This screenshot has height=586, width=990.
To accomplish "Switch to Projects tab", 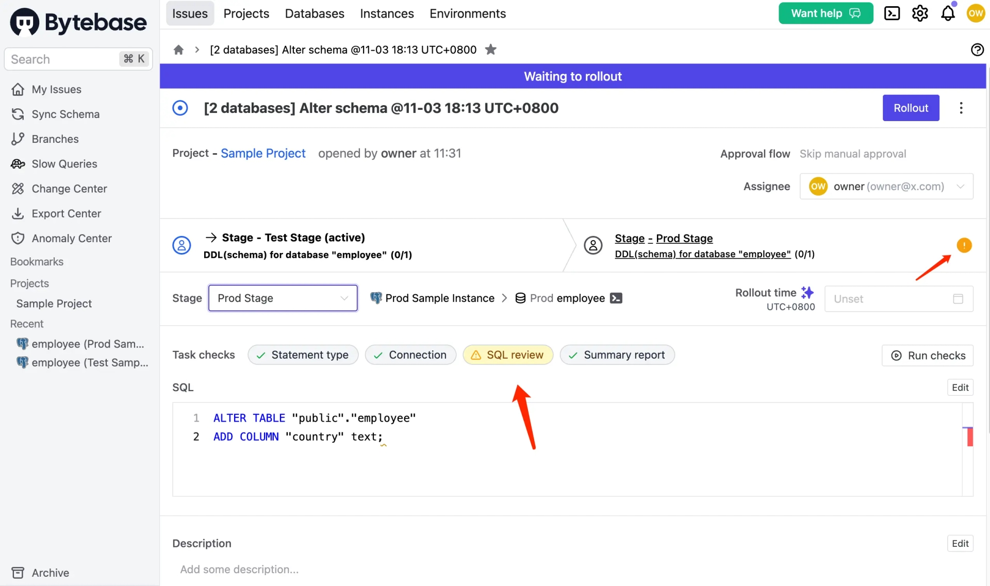I will coord(246,13).
